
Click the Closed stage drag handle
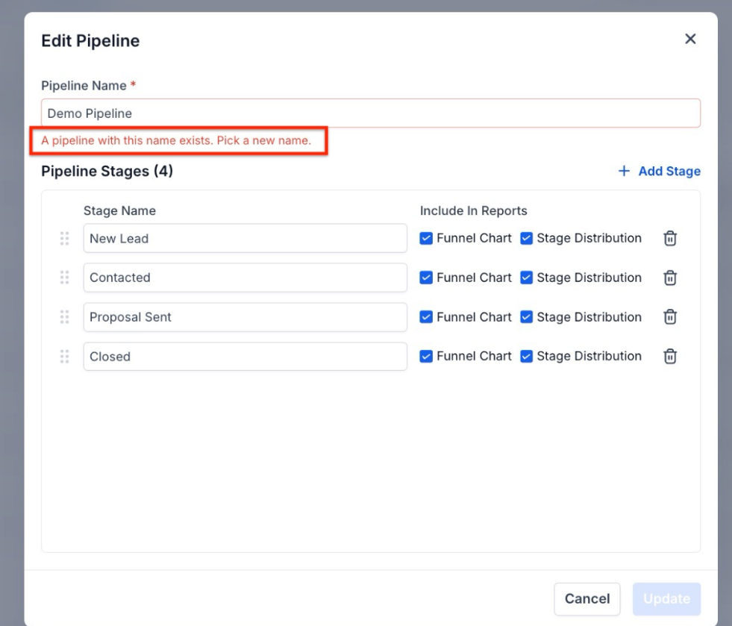pyautogui.click(x=64, y=357)
